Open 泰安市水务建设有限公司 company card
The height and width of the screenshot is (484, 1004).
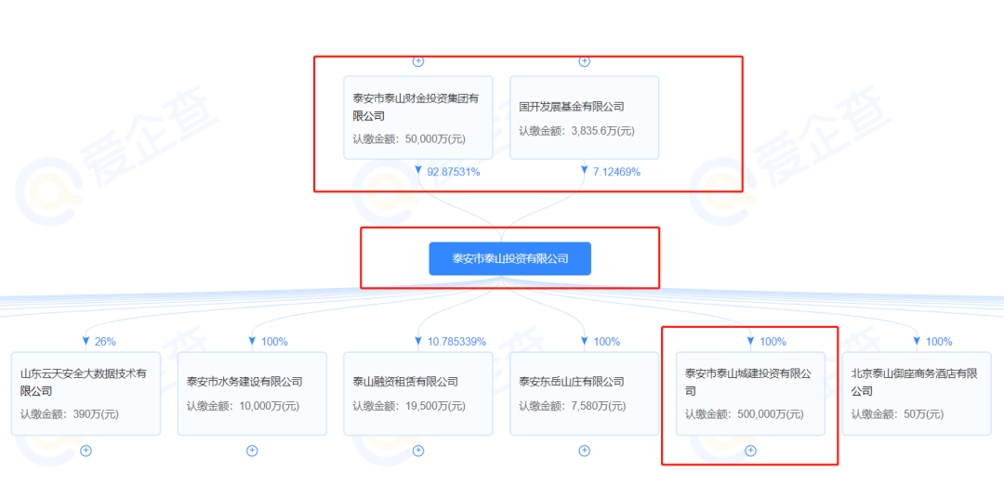coord(252,394)
